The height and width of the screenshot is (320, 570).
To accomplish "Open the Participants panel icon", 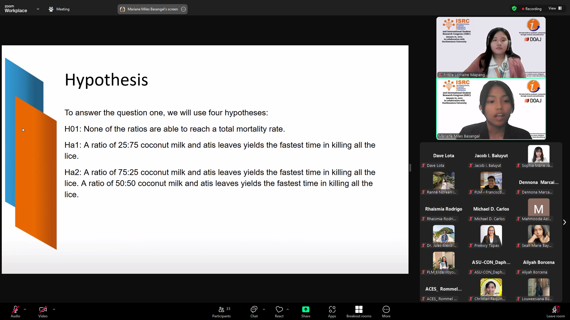I will click(x=221, y=310).
